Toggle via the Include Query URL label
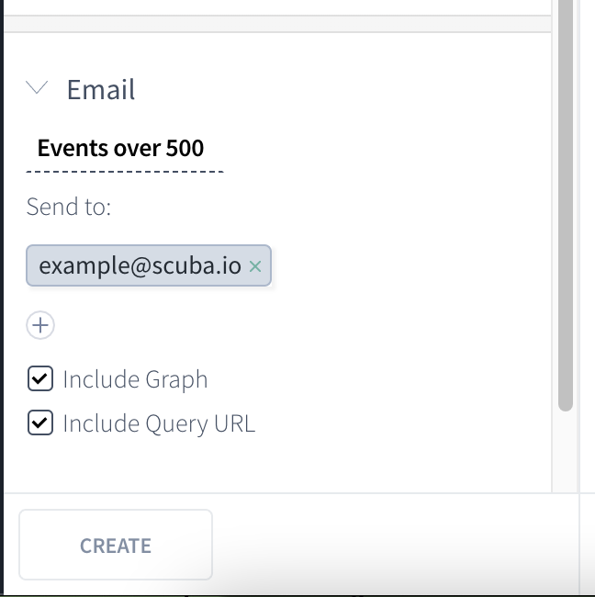The width and height of the screenshot is (595, 597). [159, 423]
